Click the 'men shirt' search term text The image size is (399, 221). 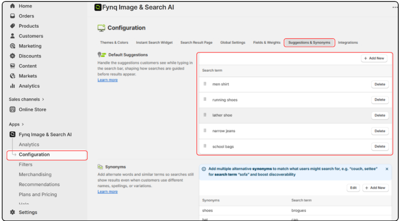tap(221, 84)
